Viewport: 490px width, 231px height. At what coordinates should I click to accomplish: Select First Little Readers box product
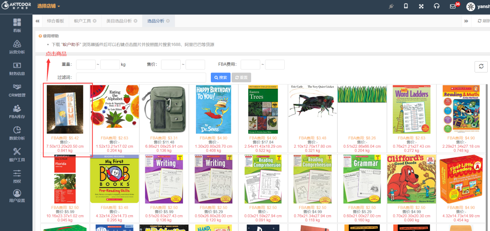pyautogui.click(x=461, y=179)
